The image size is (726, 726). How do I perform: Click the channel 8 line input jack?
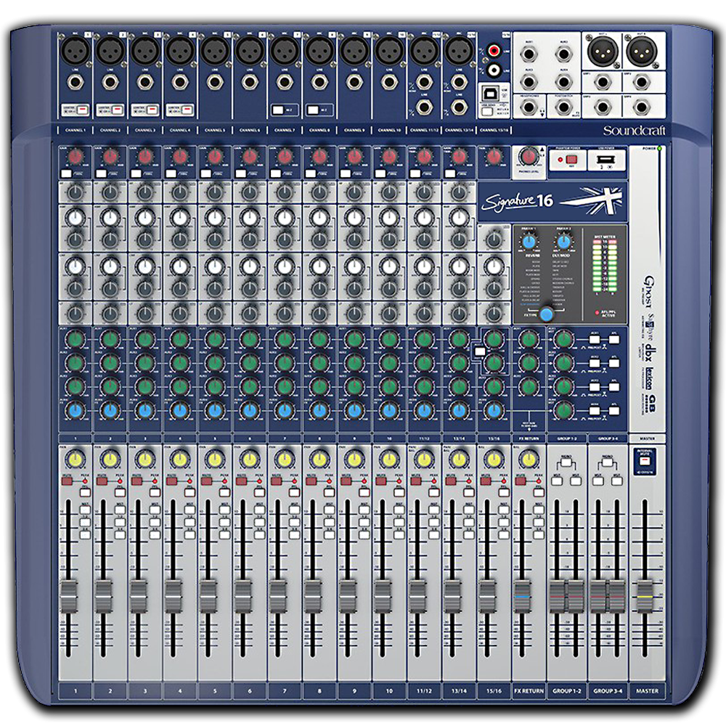[x=319, y=83]
